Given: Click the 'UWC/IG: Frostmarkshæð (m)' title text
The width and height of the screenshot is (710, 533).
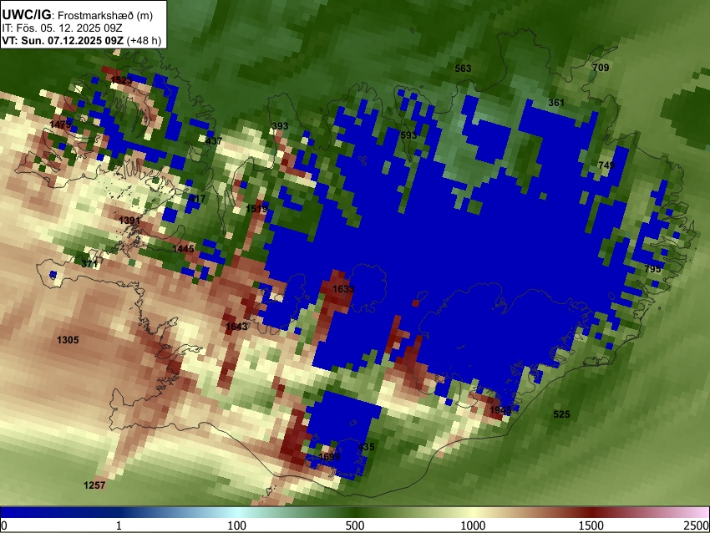Looking at the screenshot, I should coord(78,15).
